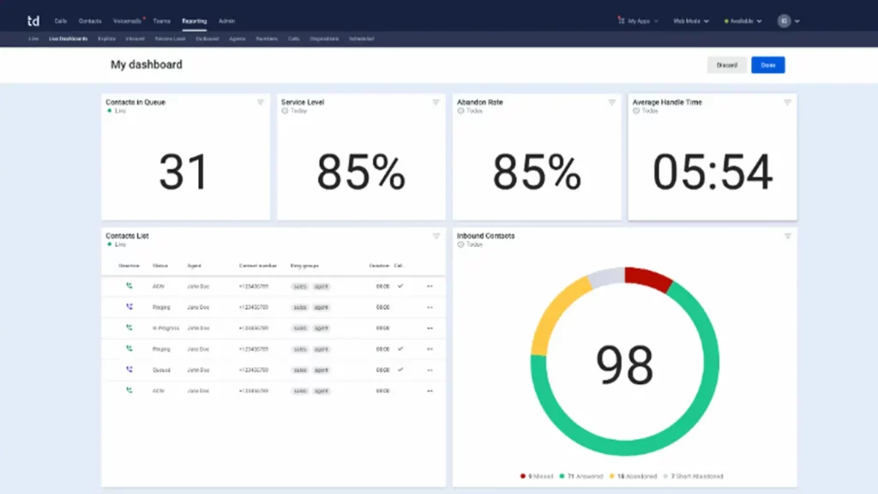Image resolution: width=878 pixels, height=494 pixels.
Task: Open the filter icon on Inbound Contacts chart
Action: coord(787,236)
